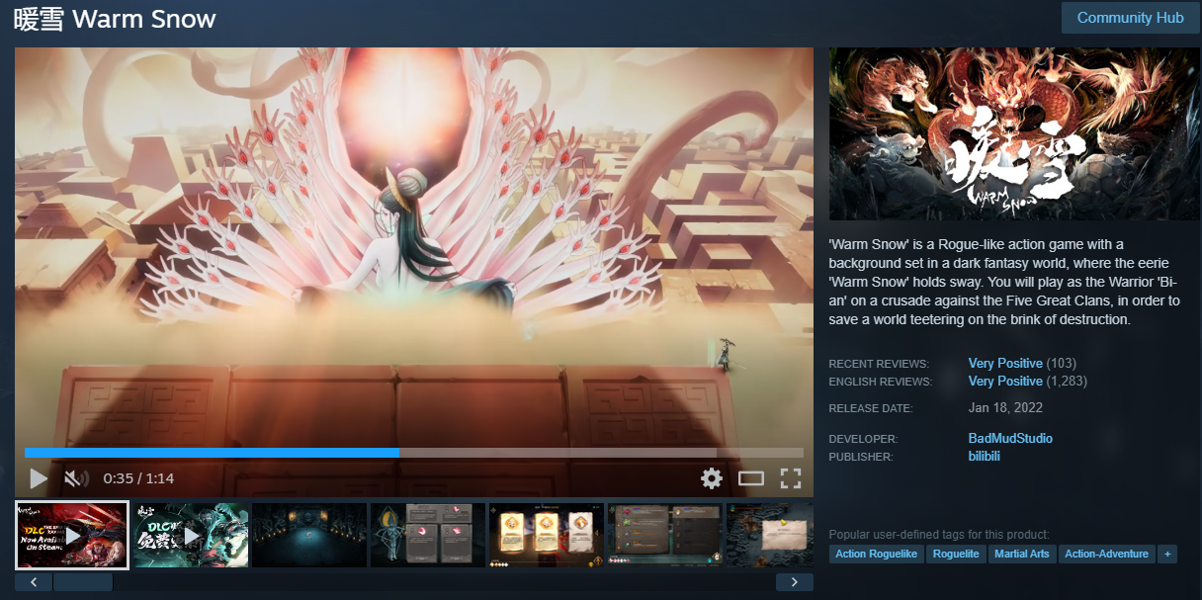Select the Action-Adventure tag
The width and height of the screenshot is (1202, 600).
point(1106,554)
